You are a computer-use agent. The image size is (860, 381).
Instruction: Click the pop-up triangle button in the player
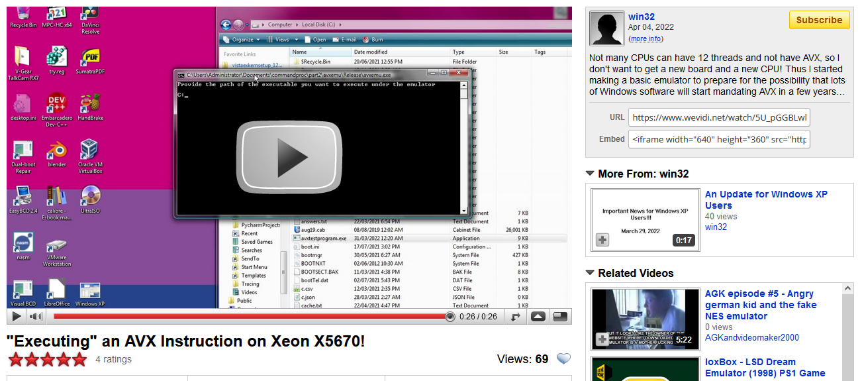click(x=538, y=317)
